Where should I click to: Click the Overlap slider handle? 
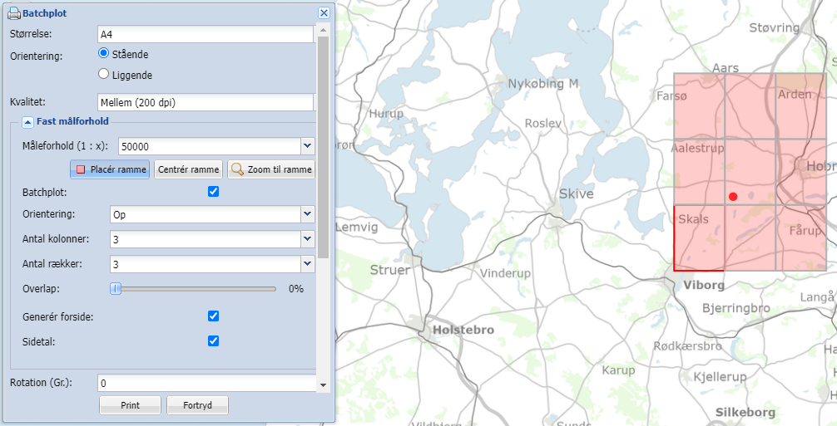point(116,289)
